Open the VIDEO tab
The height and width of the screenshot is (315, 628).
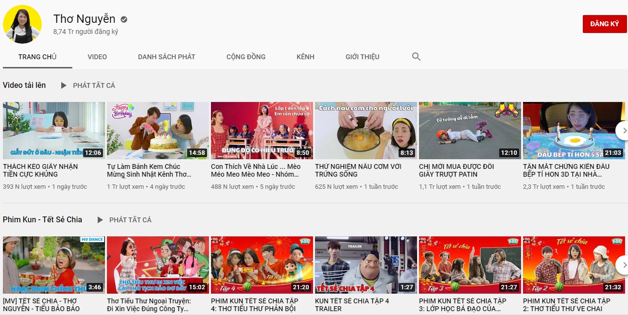(97, 57)
